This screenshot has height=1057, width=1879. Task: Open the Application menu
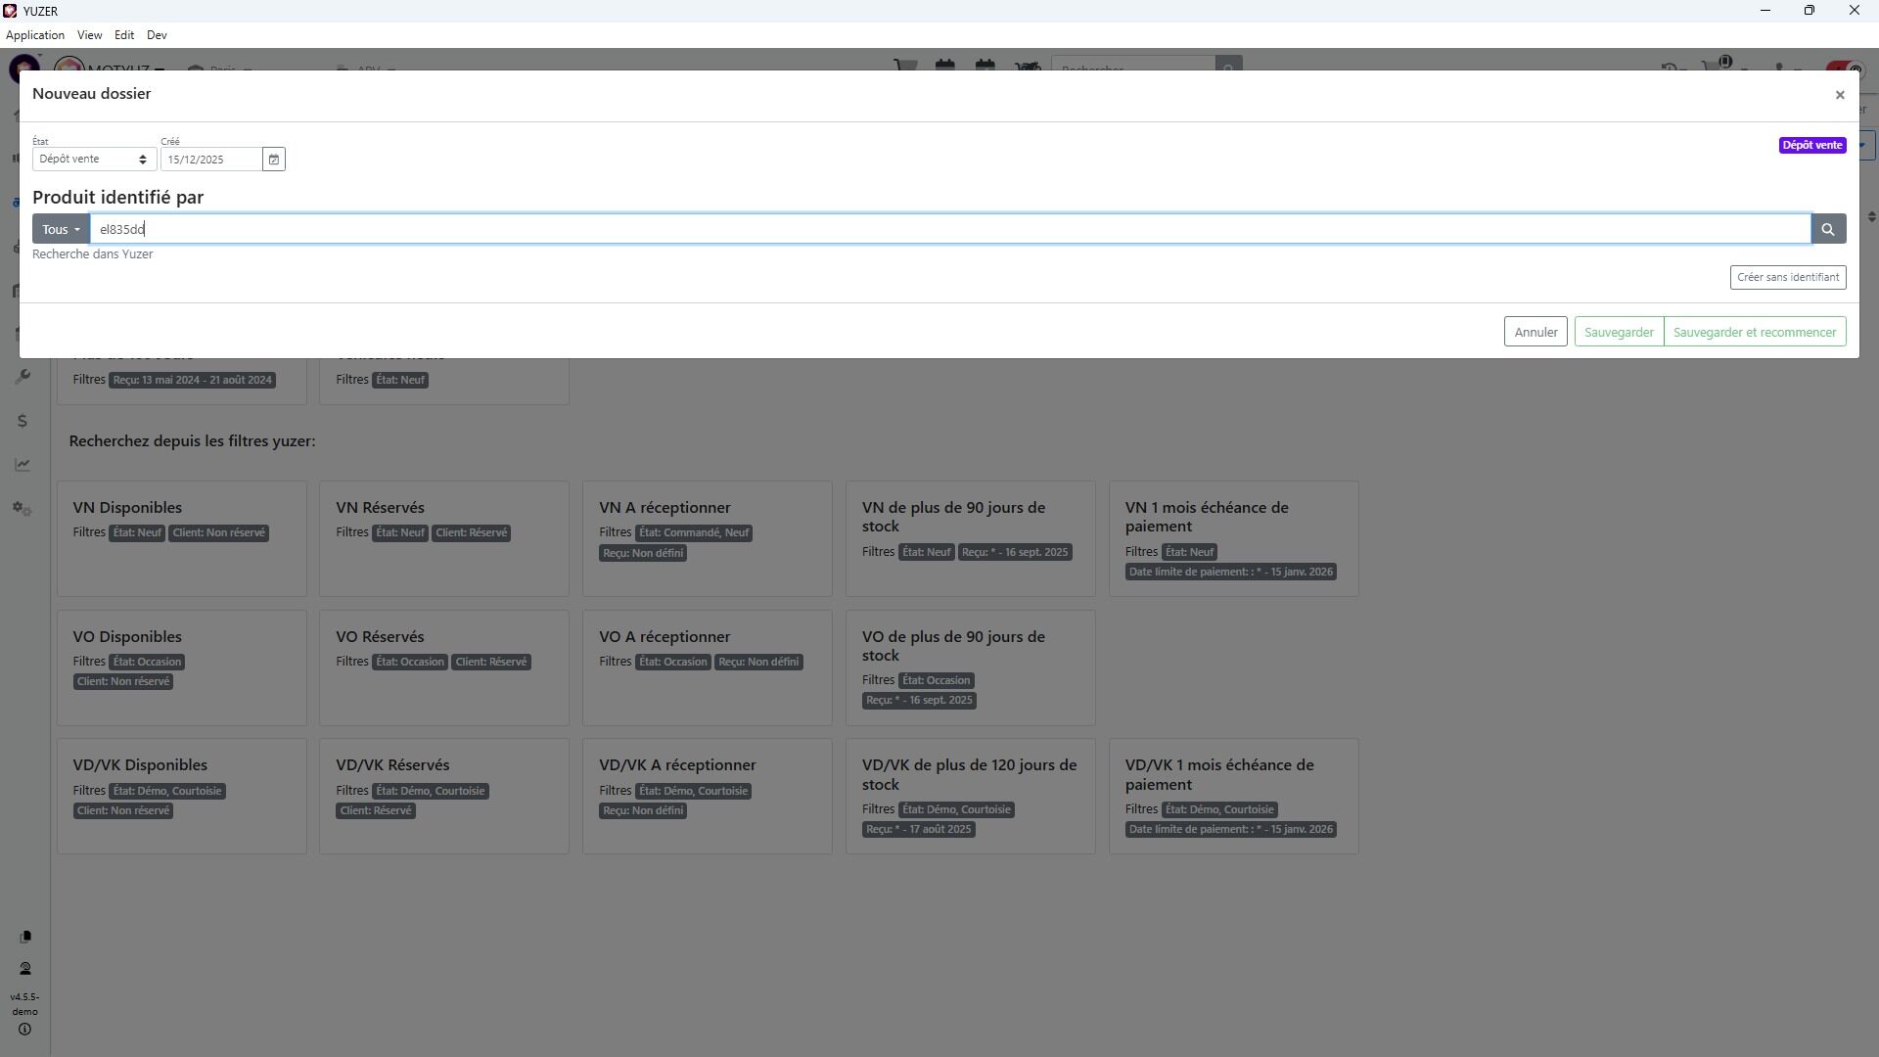coord(35,35)
